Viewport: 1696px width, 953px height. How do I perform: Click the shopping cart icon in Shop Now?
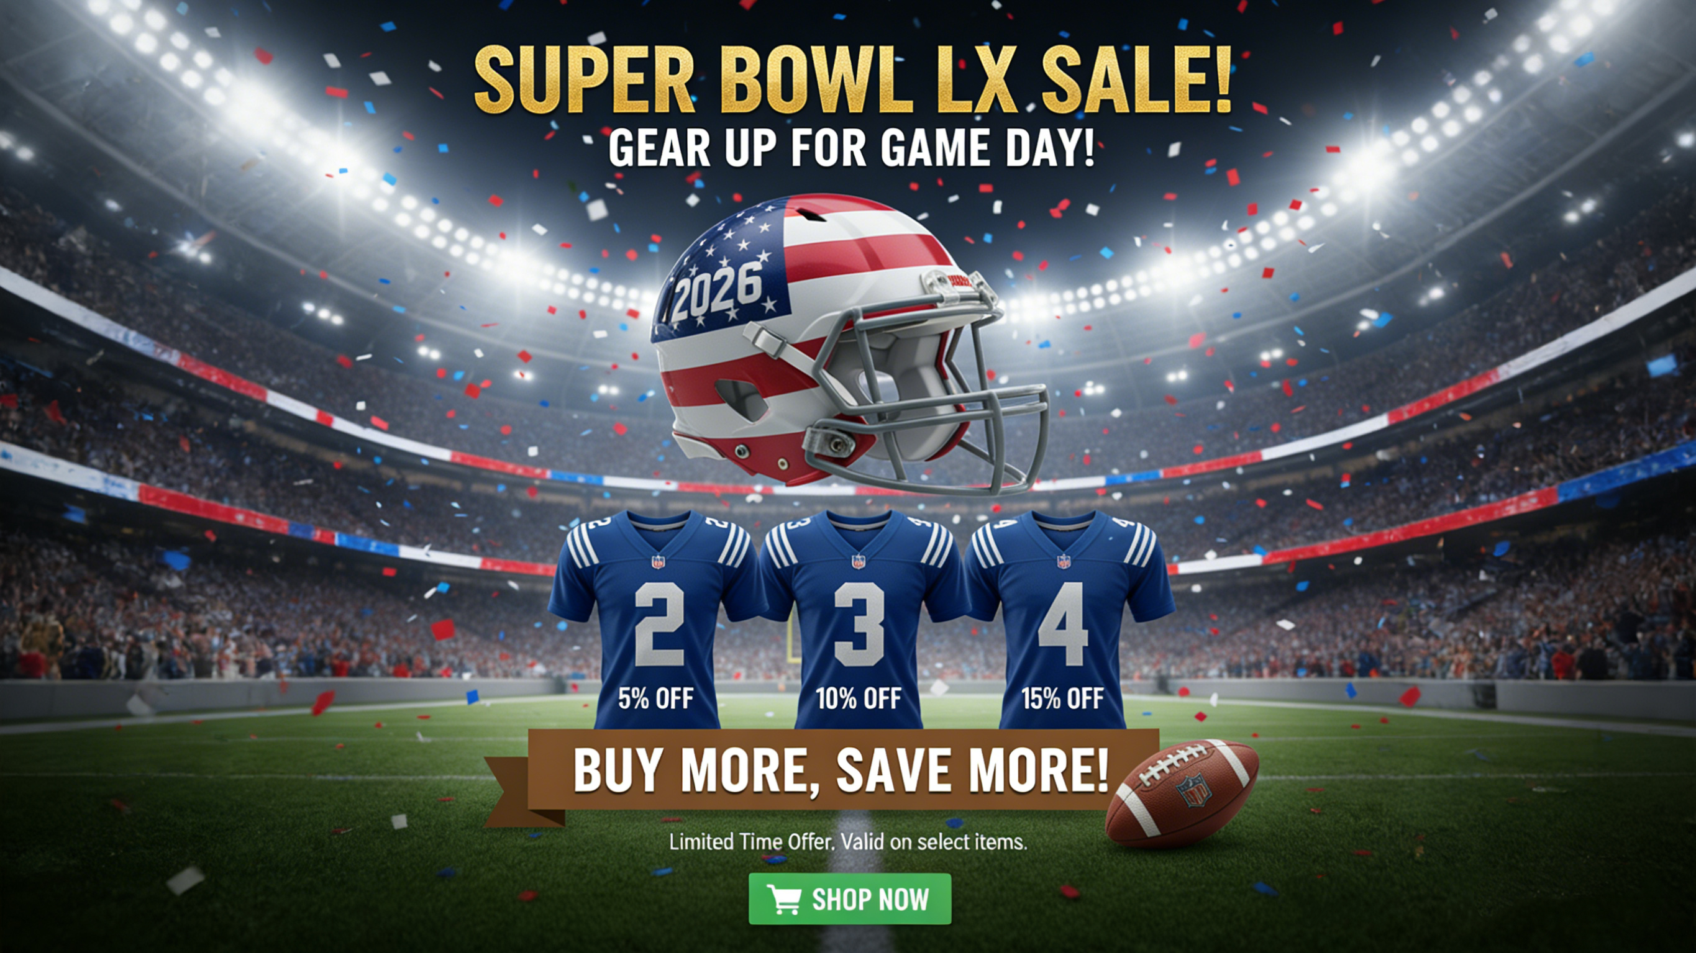(783, 900)
